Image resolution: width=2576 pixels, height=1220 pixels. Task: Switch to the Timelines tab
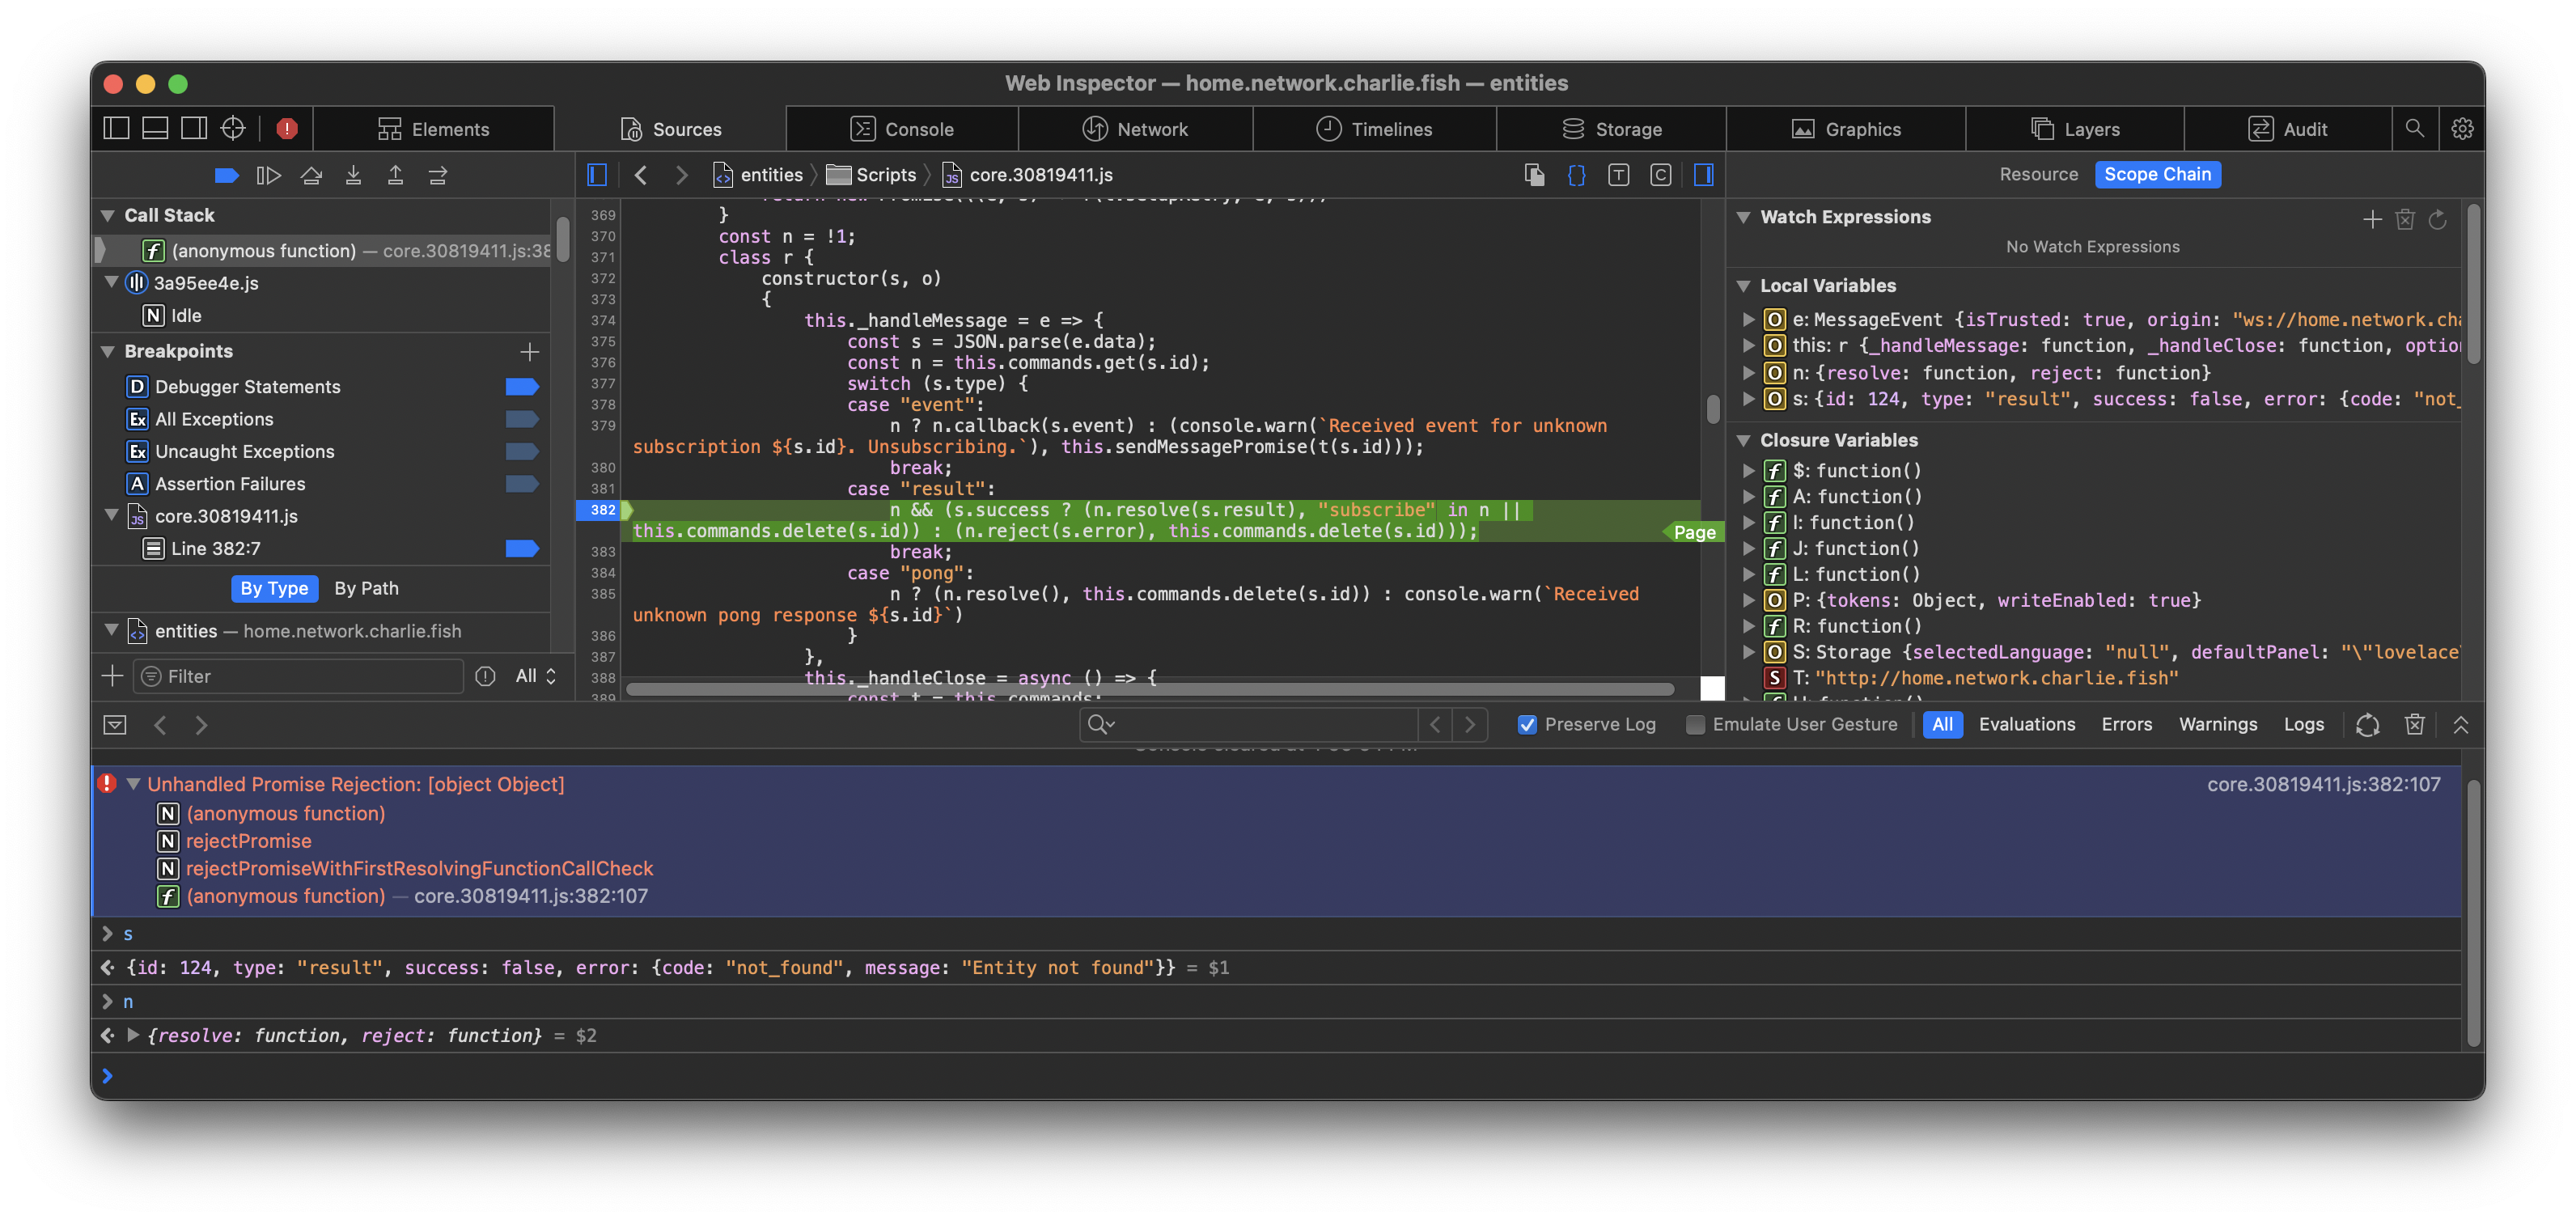pos(1374,129)
